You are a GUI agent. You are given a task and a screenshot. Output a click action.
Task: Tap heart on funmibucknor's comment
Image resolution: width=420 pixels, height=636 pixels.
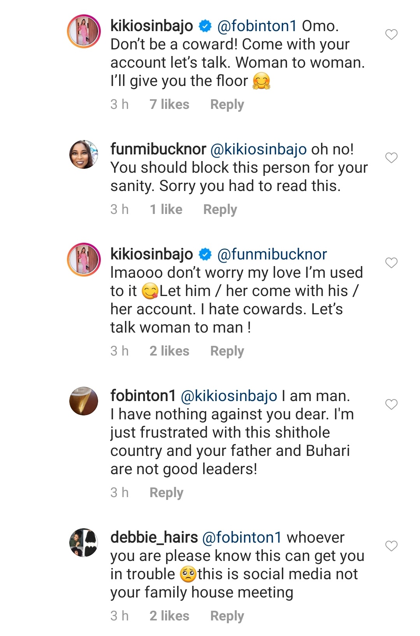(391, 158)
